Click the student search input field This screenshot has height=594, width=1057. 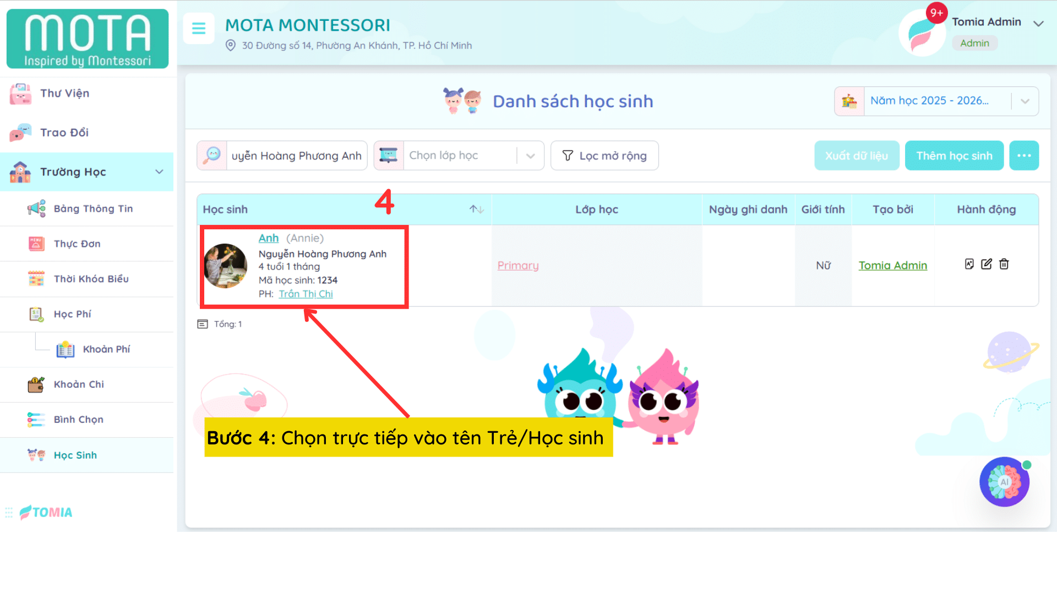pos(296,156)
